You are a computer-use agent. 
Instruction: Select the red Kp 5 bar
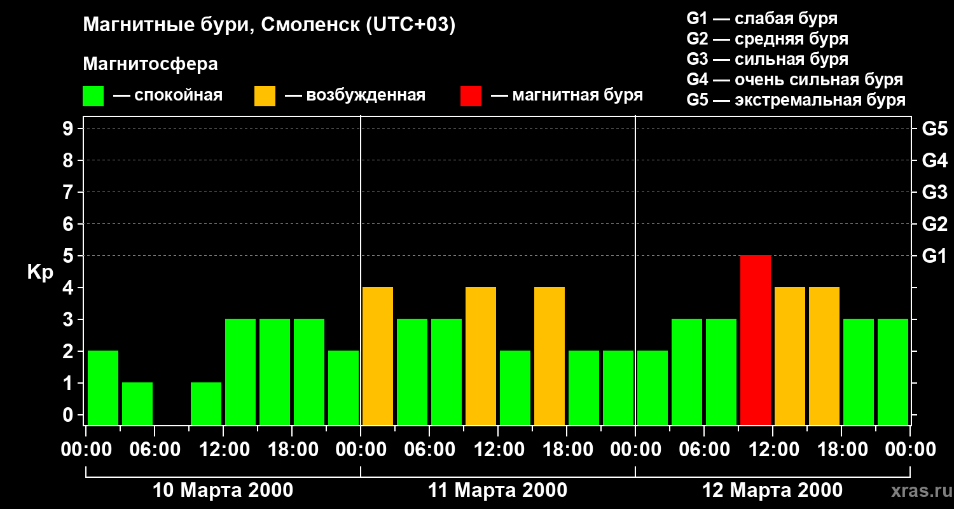click(x=755, y=340)
